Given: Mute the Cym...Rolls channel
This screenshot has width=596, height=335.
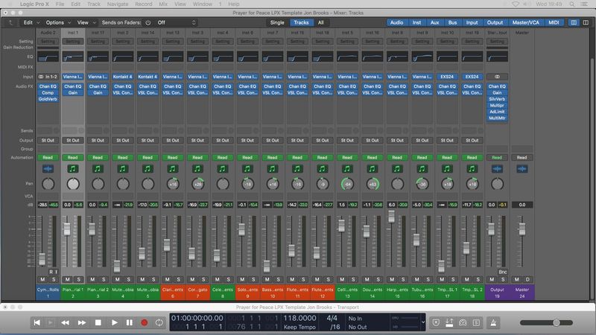Looking at the screenshot, I should tap(42, 280).
